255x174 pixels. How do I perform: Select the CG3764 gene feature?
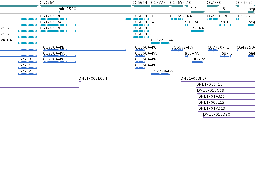85,6
